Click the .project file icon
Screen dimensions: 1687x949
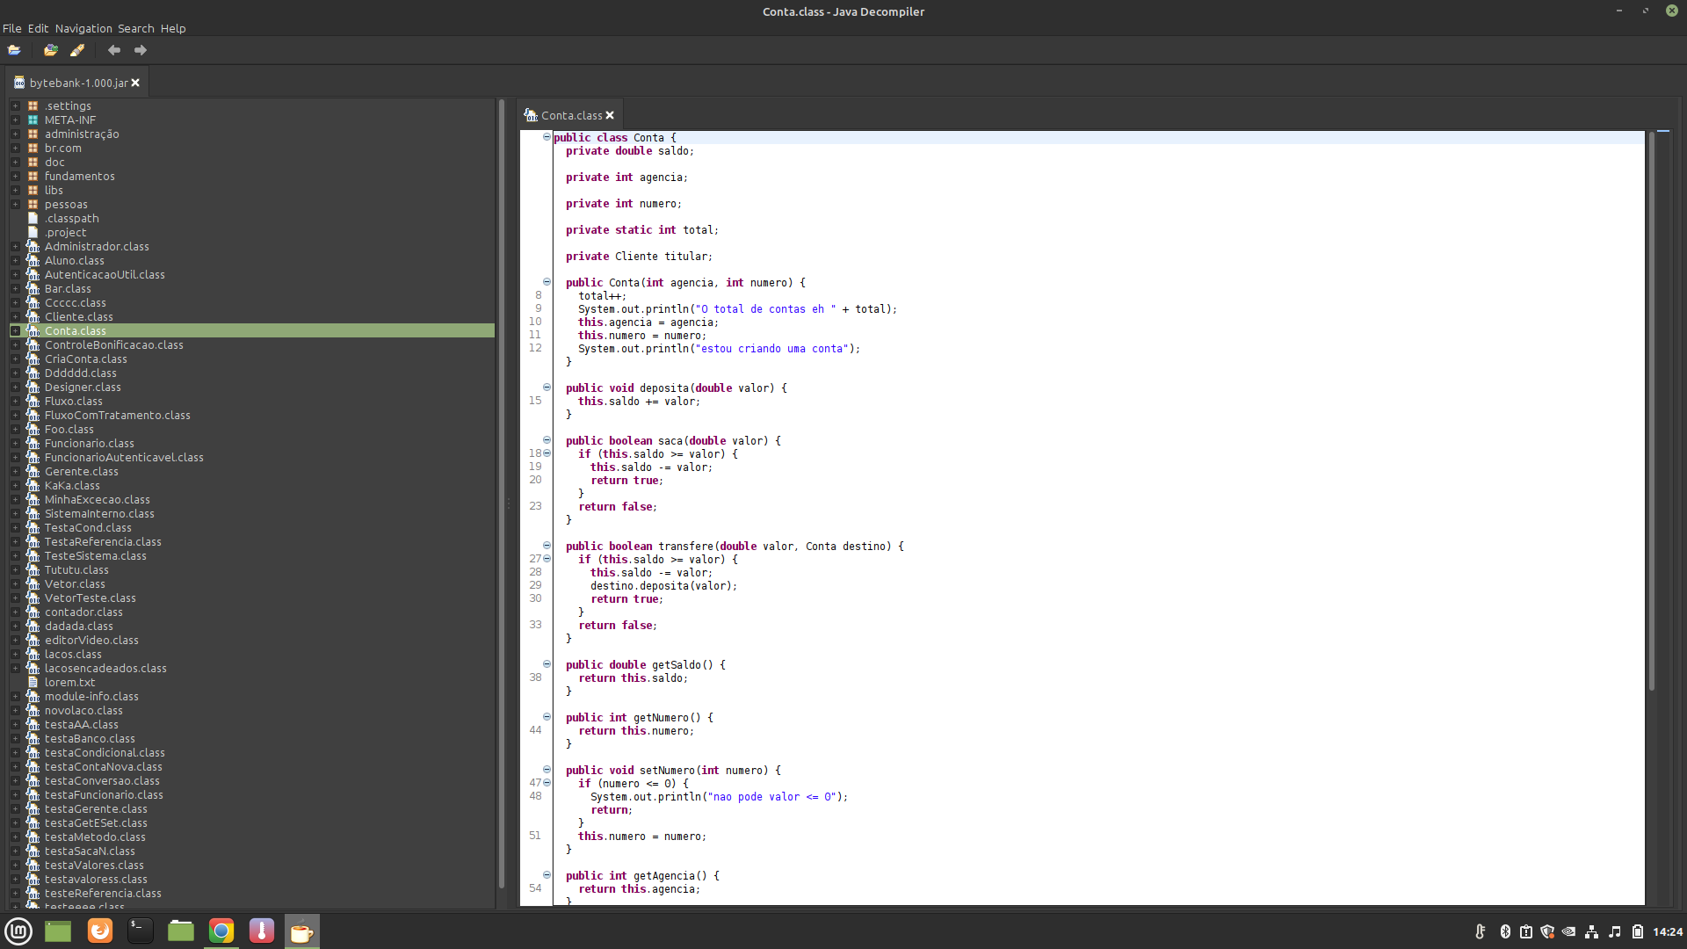pos(33,232)
